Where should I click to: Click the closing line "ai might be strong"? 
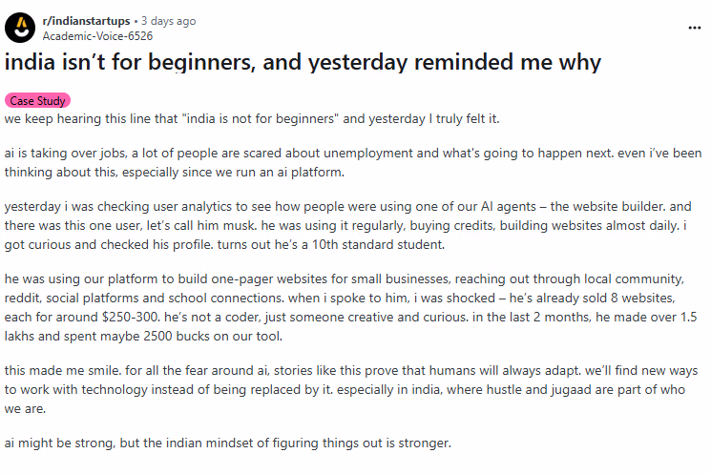[227, 443]
